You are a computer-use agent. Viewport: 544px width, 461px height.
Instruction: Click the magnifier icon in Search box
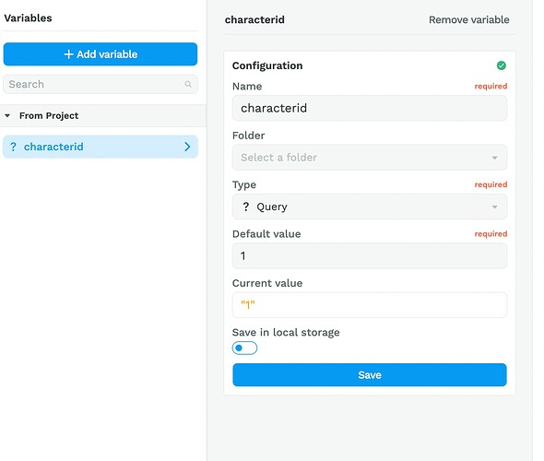[x=188, y=84]
